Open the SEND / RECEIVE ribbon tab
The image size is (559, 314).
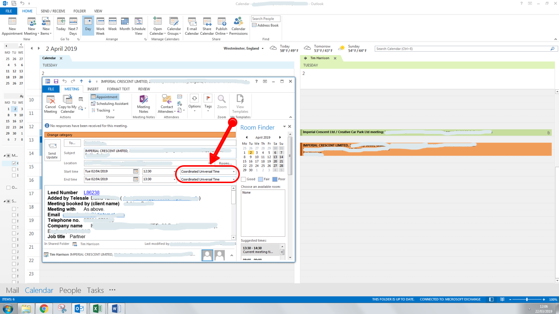pos(52,11)
